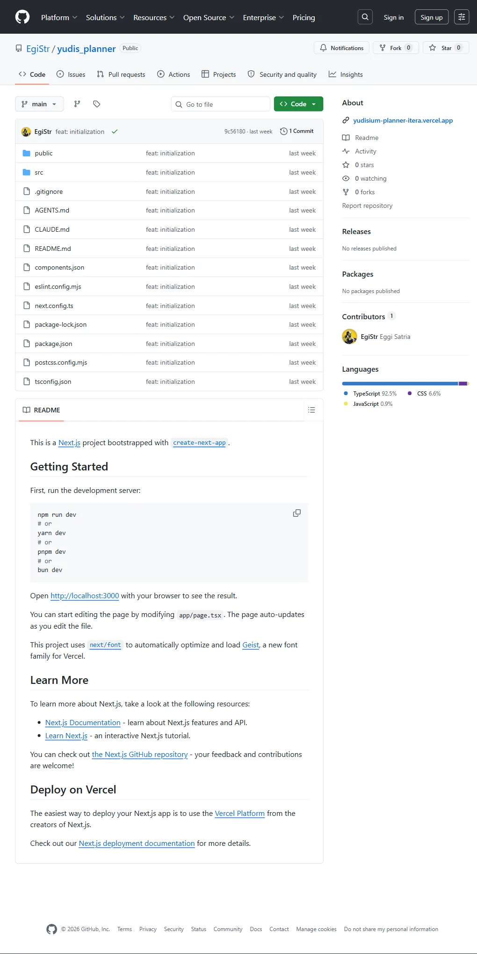Open the header appearance settings icon

(462, 17)
